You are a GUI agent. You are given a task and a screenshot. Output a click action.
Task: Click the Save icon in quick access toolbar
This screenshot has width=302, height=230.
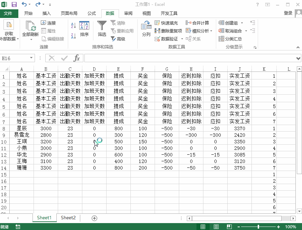click(14, 4)
